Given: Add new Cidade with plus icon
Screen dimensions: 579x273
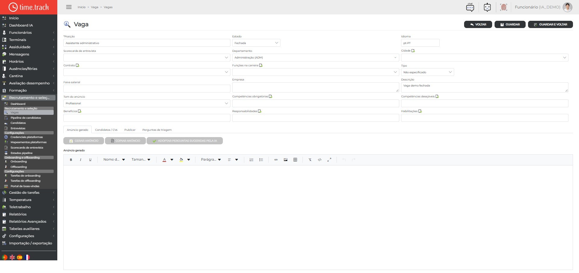Looking at the screenshot, I should [413, 51].
